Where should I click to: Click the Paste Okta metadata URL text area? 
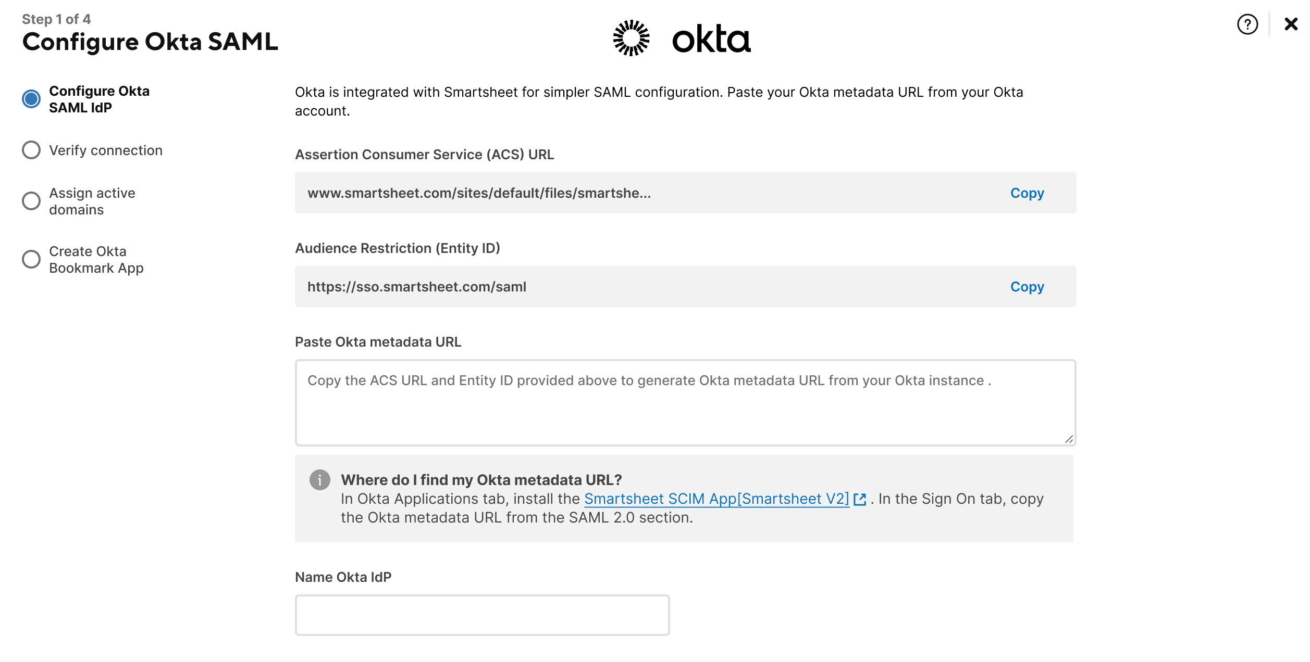pos(685,403)
